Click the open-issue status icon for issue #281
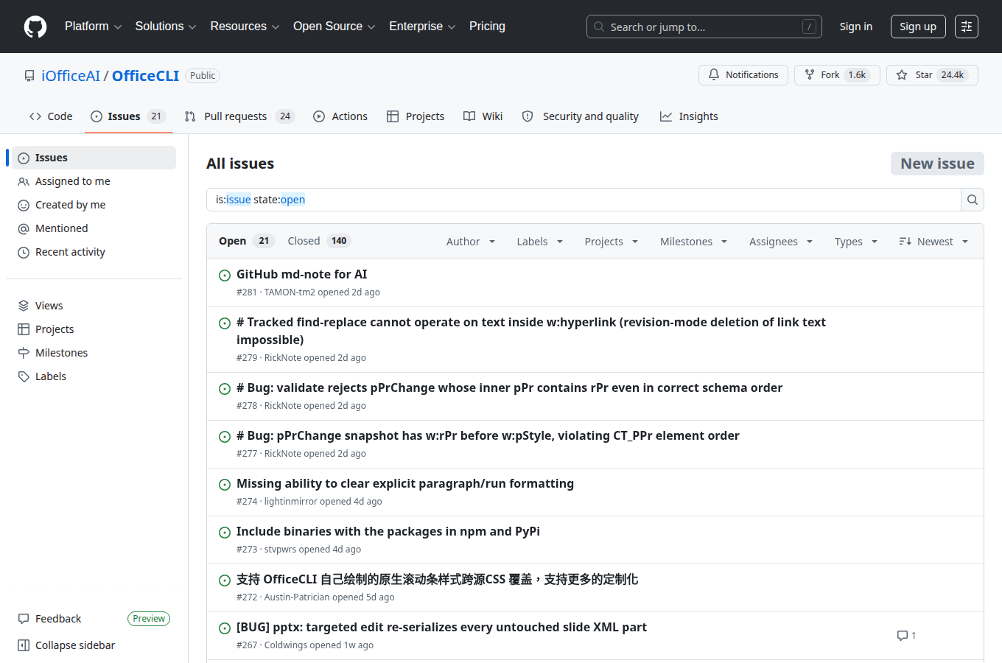Image resolution: width=1002 pixels, height=663 pixels. pos(225,276)
